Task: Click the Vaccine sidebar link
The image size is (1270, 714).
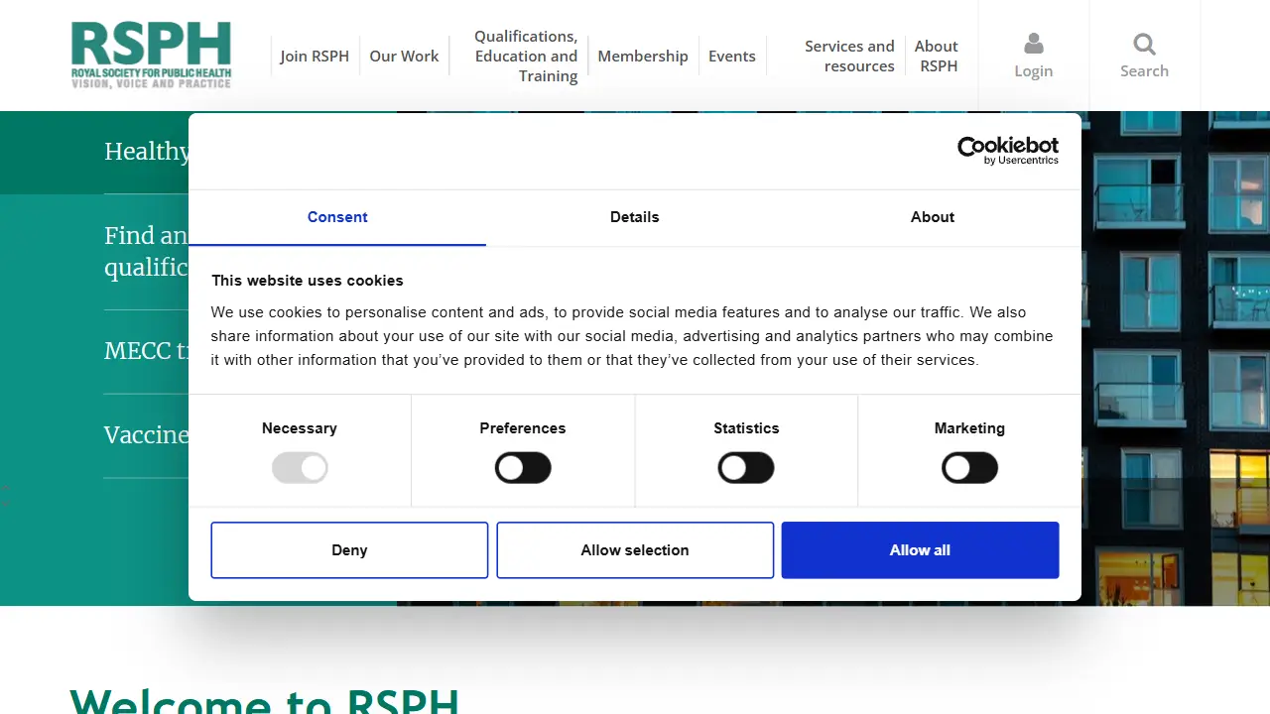Action: pos(147,435)
